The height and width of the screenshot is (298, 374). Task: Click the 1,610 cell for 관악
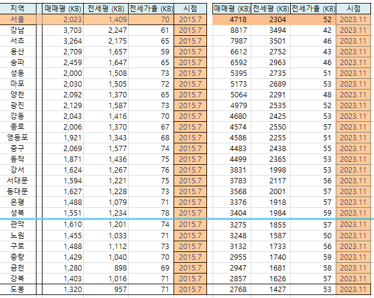63,224
